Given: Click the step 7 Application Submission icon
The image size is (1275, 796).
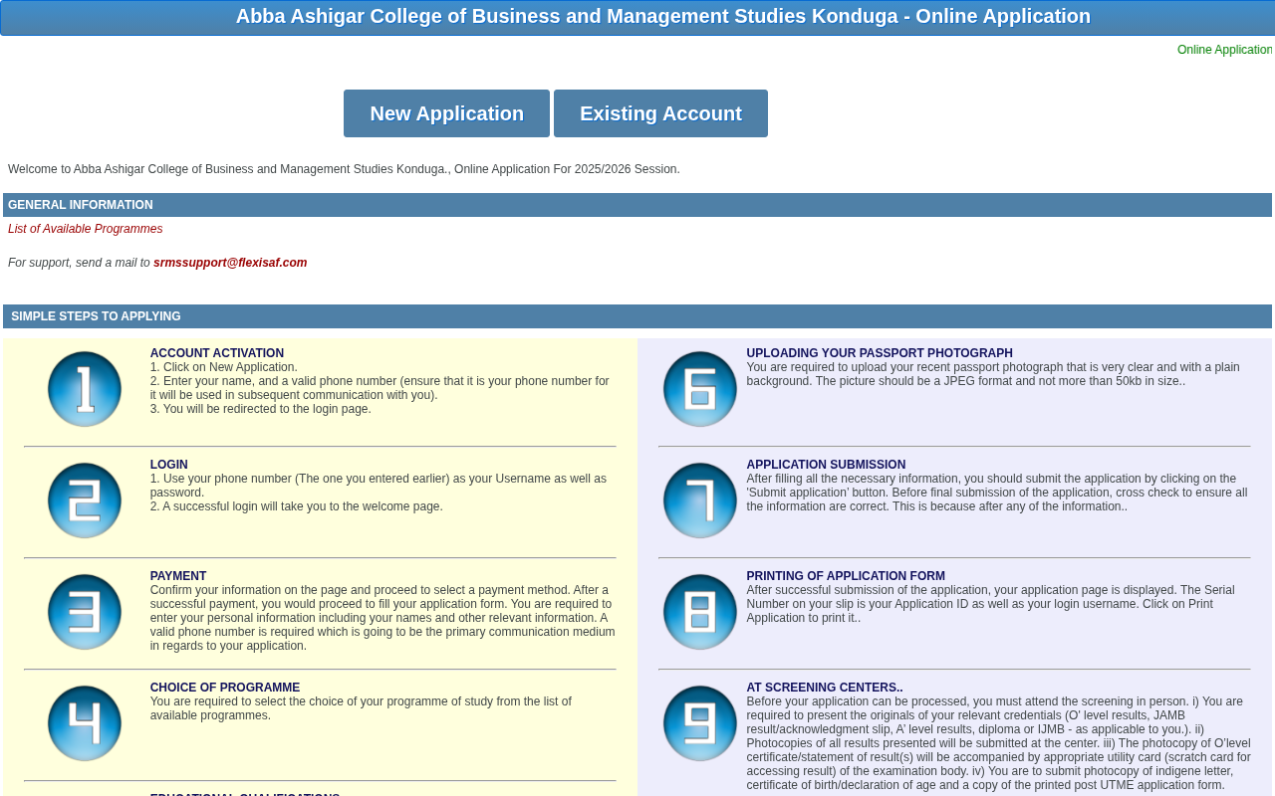Looking at the screenshot, I should 700,500.
